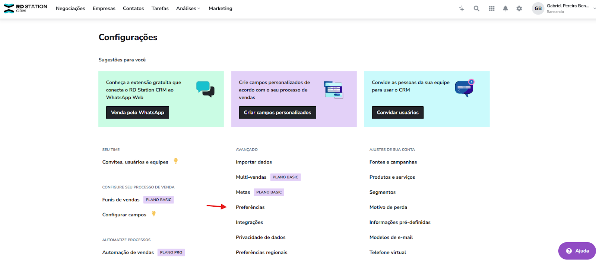Click lightbulb beside Convites, usuários e equipes
Image resolution: width=596 pixels, height=265 pixels.
point(176,161)
